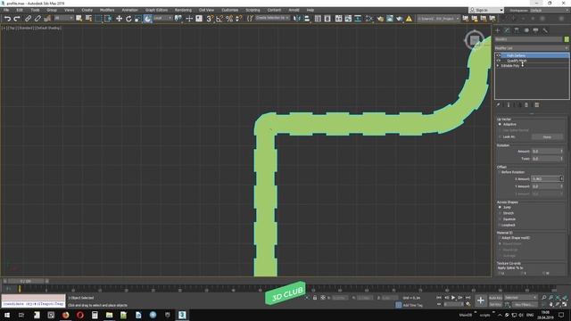Click Configure Modifier Sets icon
571x321 pixels.
point(537,105)
